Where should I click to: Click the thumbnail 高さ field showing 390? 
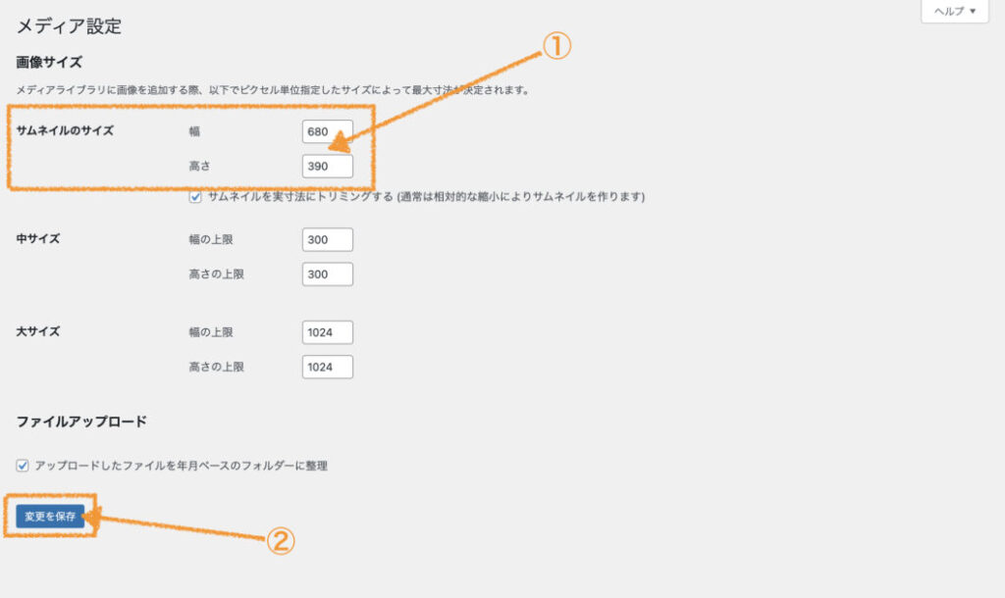pyautogui.click(x=327, y=167)
